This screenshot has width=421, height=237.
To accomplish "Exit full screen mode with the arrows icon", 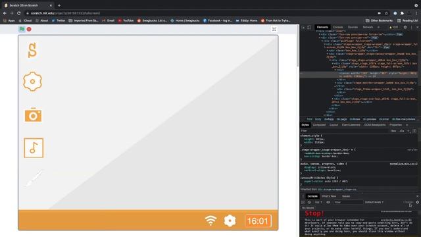I will coord(274,29).
